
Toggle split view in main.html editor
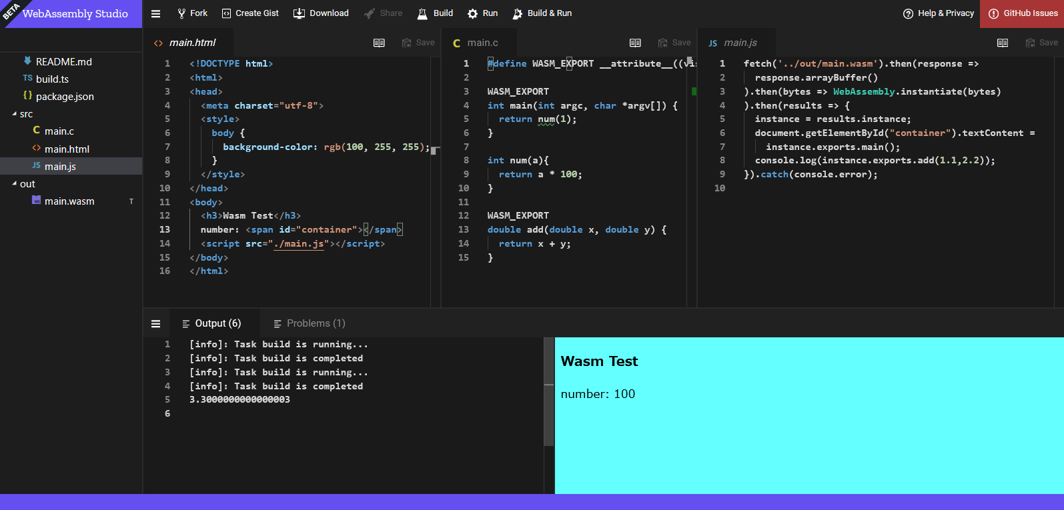379,43
